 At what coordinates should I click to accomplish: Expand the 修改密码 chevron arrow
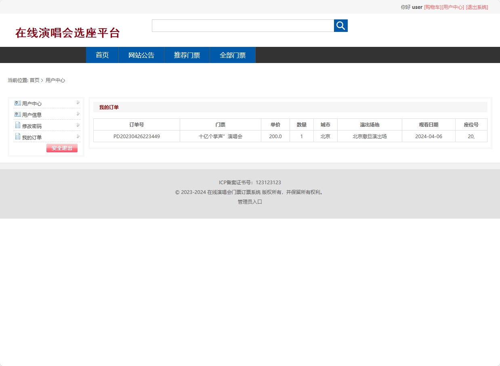77,125
